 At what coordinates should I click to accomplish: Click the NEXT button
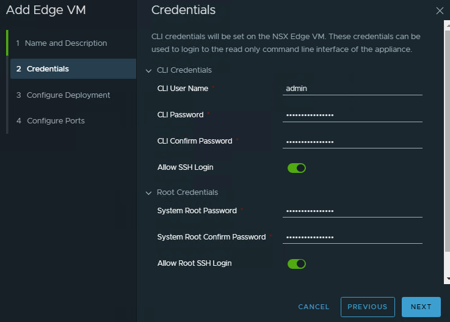pyautogui.click(x=421, y=307)
